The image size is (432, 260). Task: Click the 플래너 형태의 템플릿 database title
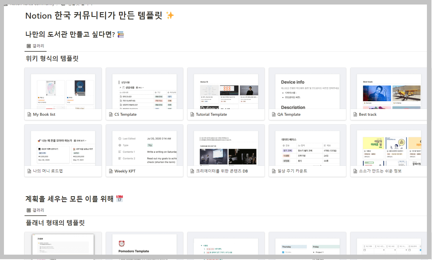[x=55, y=223]
